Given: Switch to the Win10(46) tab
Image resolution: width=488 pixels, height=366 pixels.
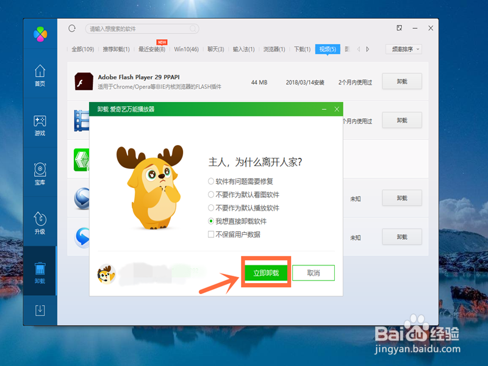Looking at the screenshot, I should tap(186, 49).
